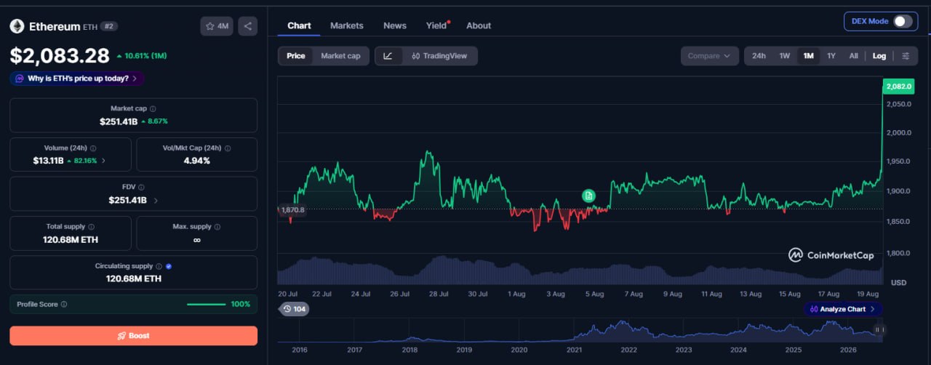
Task: Toggle the Log scale option
Action: [x=879, y=56]
